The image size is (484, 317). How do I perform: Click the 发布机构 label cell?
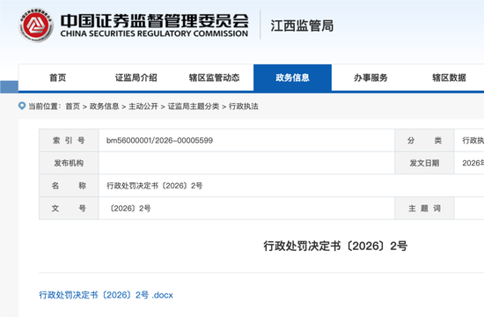click(x=69, y=163)
